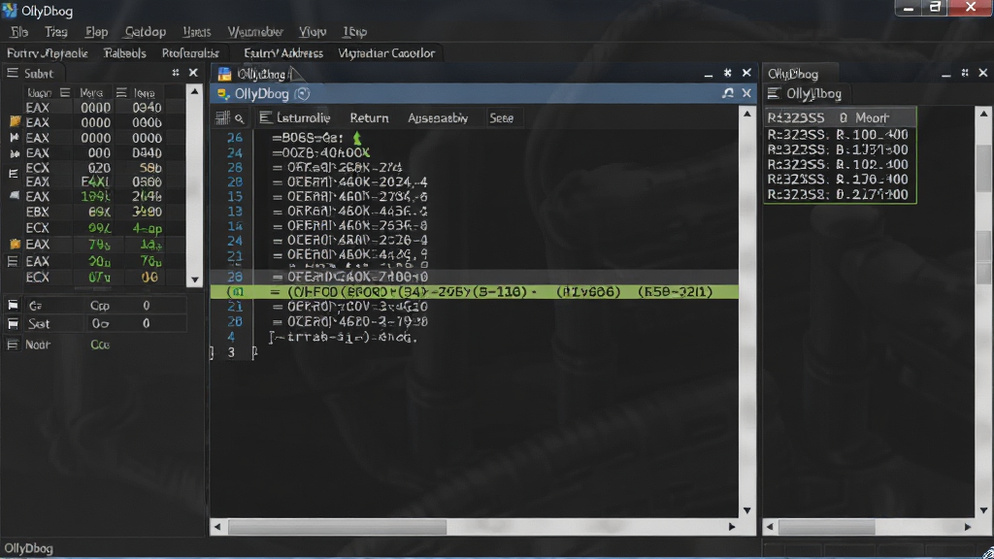Click line number 3 in the code gutter
Viewport: 994px width, 559px height.
tap(231, 352)
